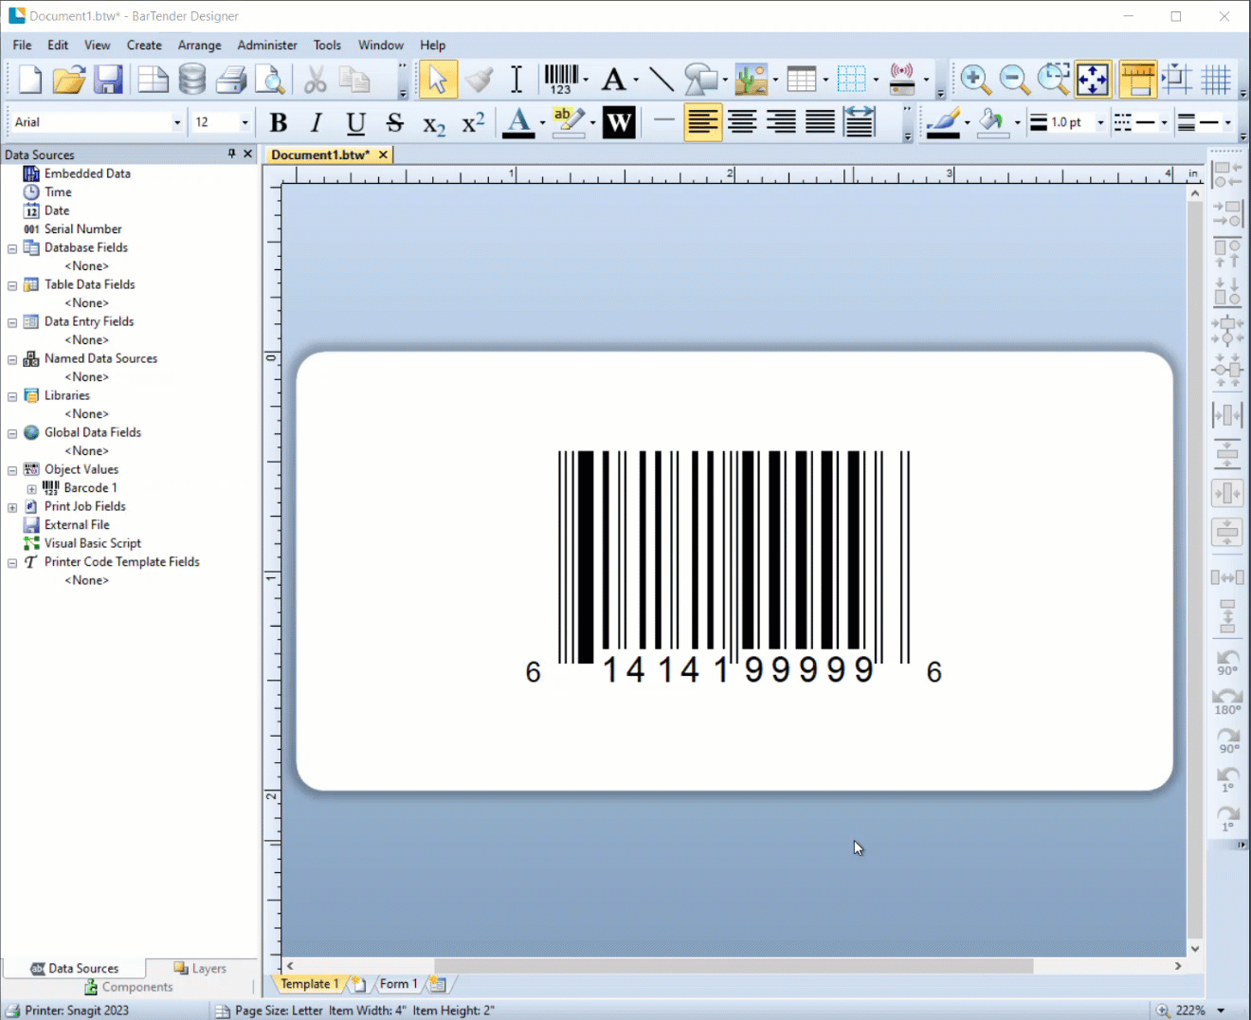This screenshot has width=1251, height=1020.
Task: Set text alignment to center
Action: point(742,122)
